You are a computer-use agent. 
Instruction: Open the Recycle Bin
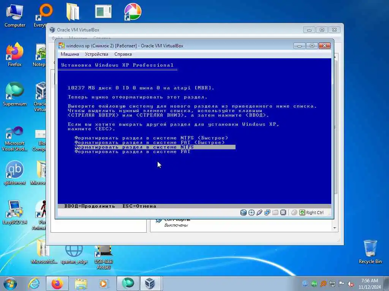click(x=370, y=252)
